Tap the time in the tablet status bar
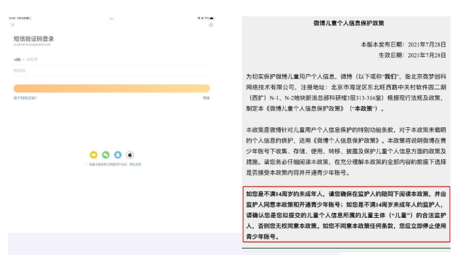 (12, 18)
